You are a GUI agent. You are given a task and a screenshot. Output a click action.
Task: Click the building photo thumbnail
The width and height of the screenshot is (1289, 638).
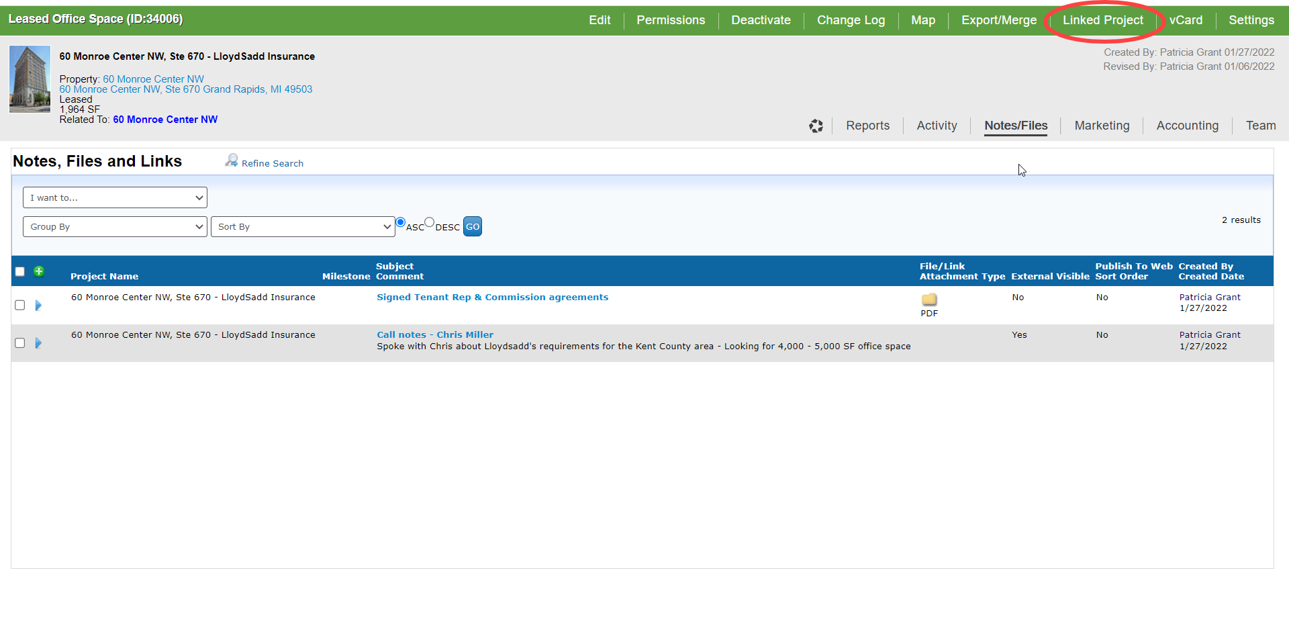pyautogui.click(x=30, y=79)
